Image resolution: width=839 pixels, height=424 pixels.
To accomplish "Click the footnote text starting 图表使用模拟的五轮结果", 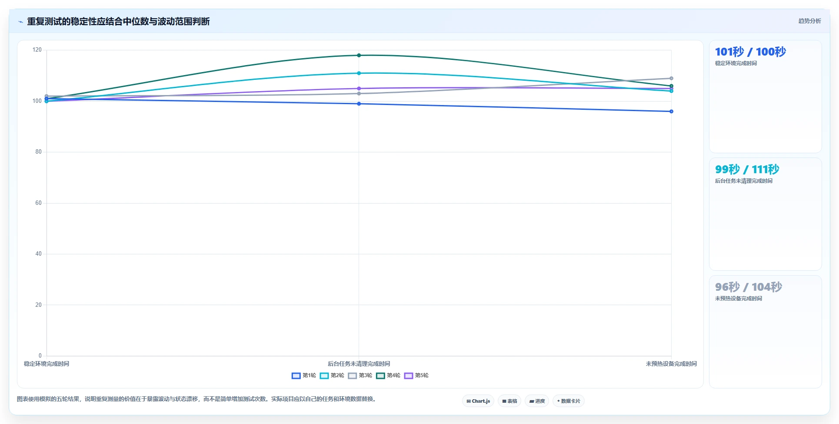I will (x=197, y=399).
